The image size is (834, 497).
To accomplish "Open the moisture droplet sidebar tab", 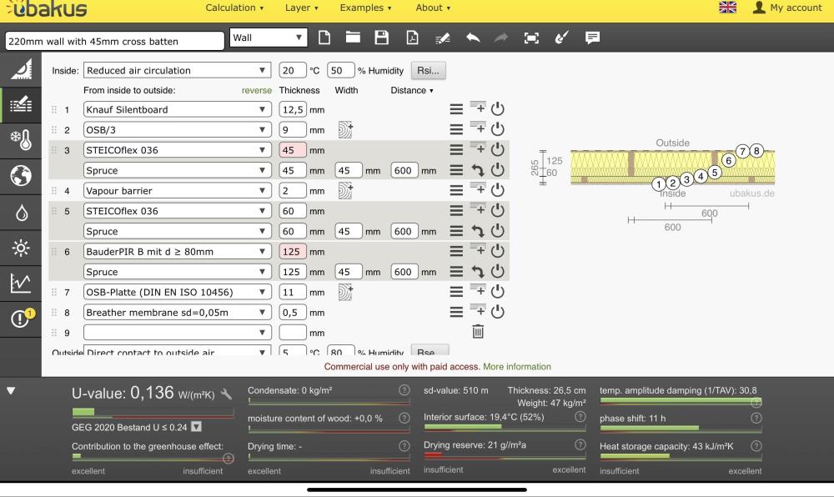I will tap(21, 212).
